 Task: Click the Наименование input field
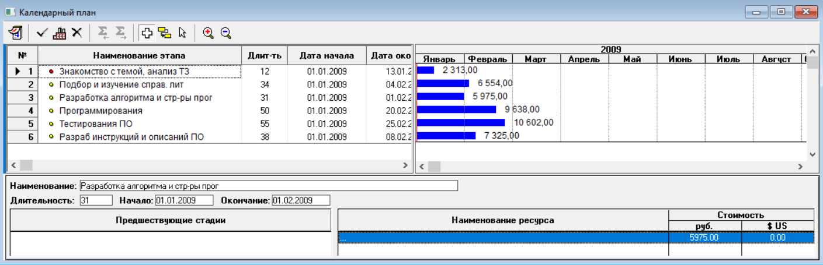click(x=268, y=186)
